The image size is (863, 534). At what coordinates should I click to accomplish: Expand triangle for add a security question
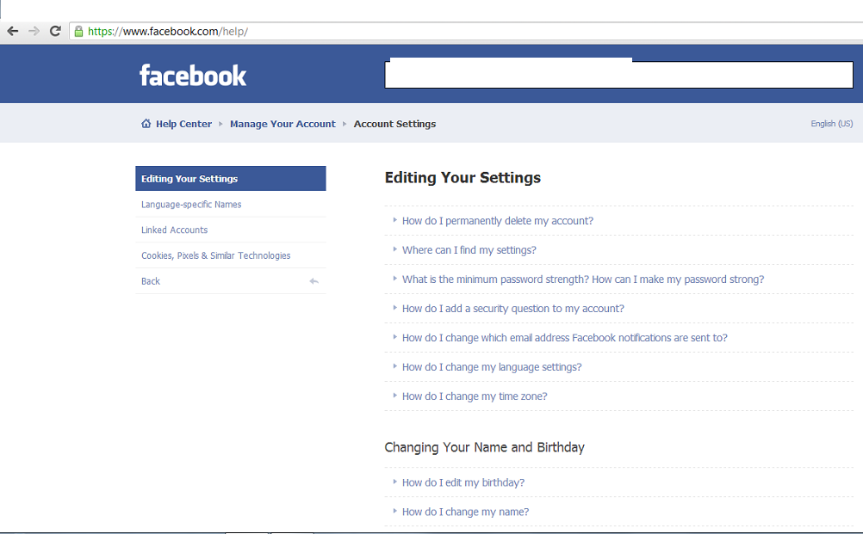(394, 308)
